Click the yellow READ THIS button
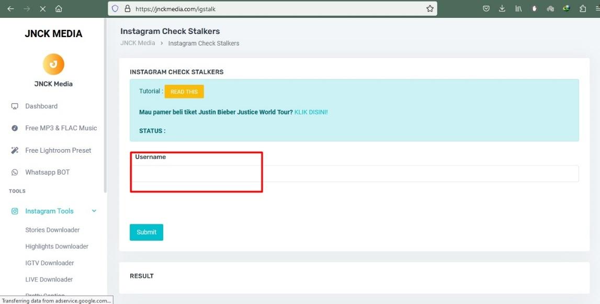The height and width of the screenshot is (304, 600). (184, 92)
